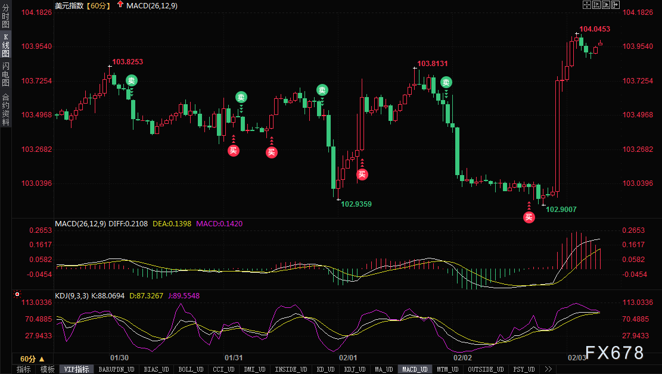Click the 02/01 date on time axis
Image resolution: width=662 pixels, height=374 pixels.
click(348, 358)
